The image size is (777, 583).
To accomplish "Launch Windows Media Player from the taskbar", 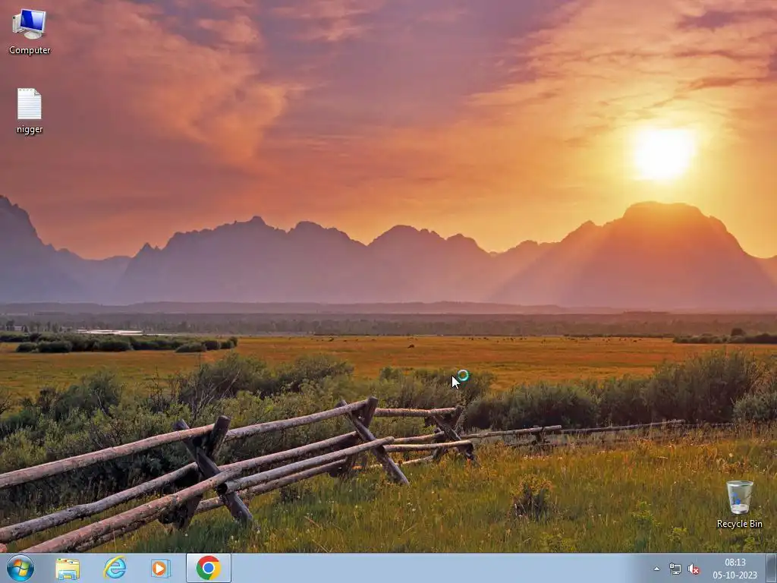I will [161, 568].
